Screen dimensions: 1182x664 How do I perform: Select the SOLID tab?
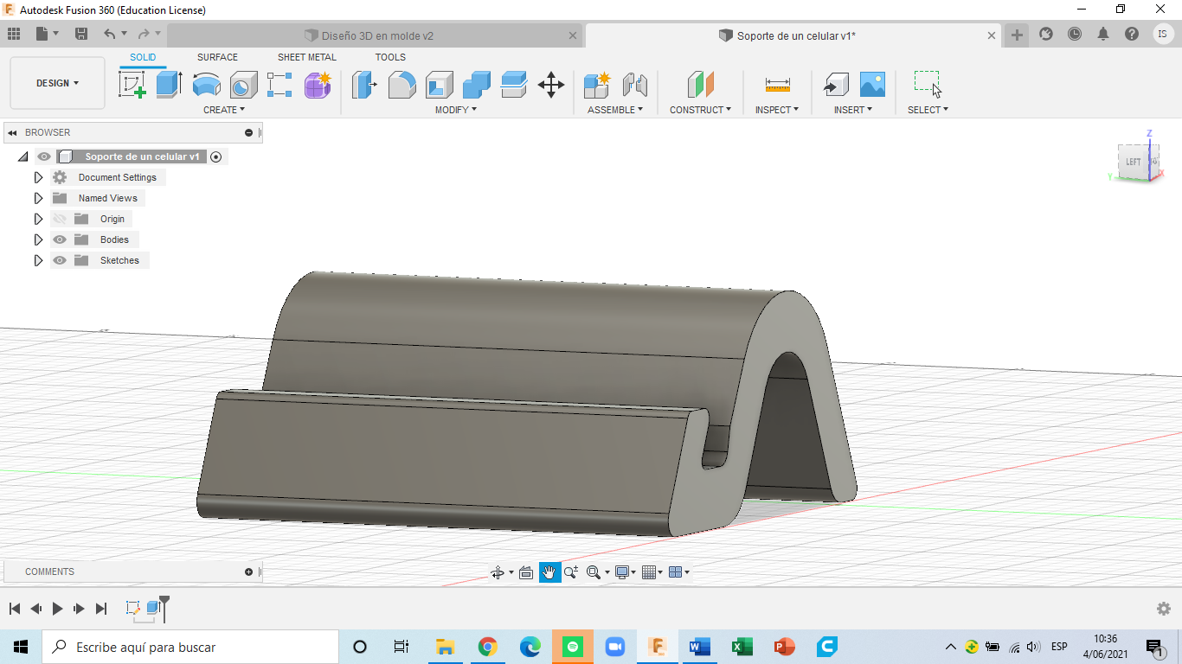[143, 57]
